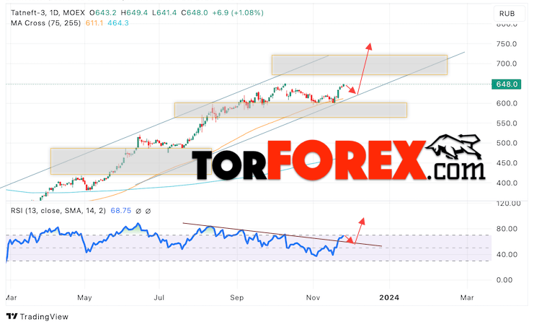Open the TradingView text link
The image size is (534, 327).
[44, 317]
